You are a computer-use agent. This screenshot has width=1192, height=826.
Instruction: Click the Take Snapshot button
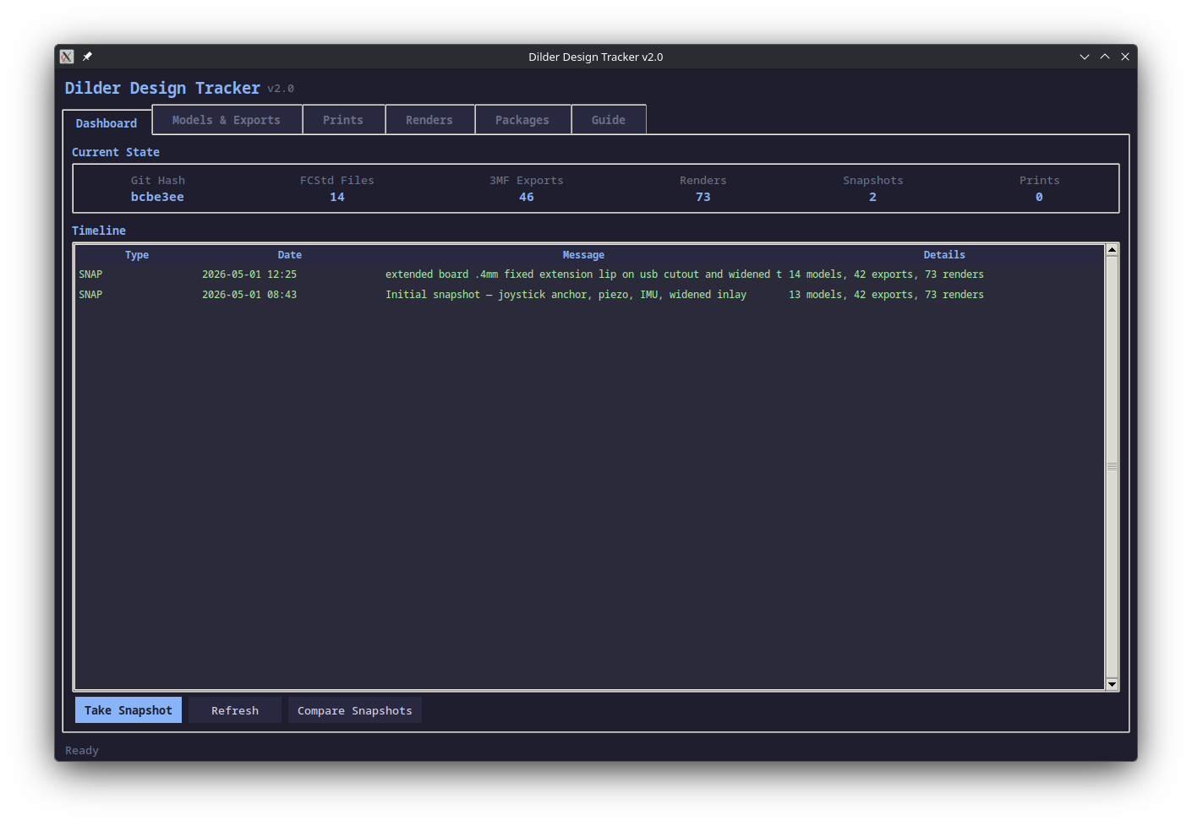point(128,710)
